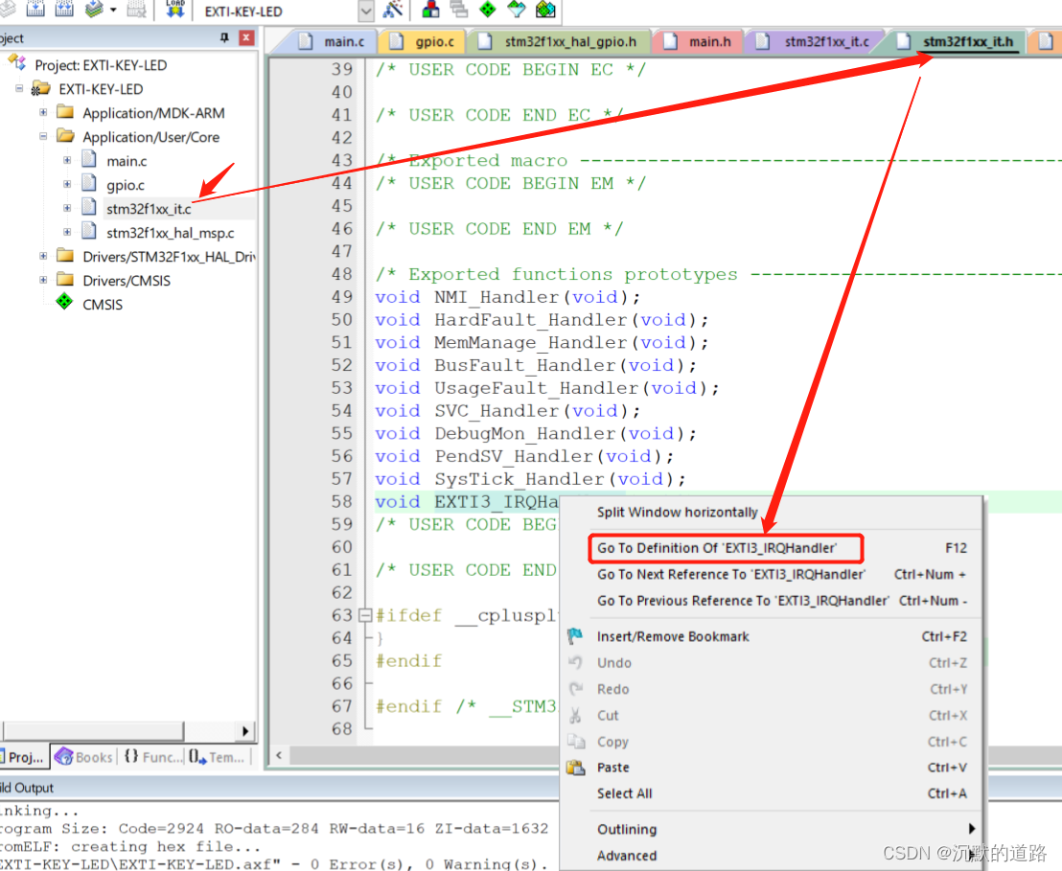Switch to the Tem... templates panel tab

click(218, 757)
